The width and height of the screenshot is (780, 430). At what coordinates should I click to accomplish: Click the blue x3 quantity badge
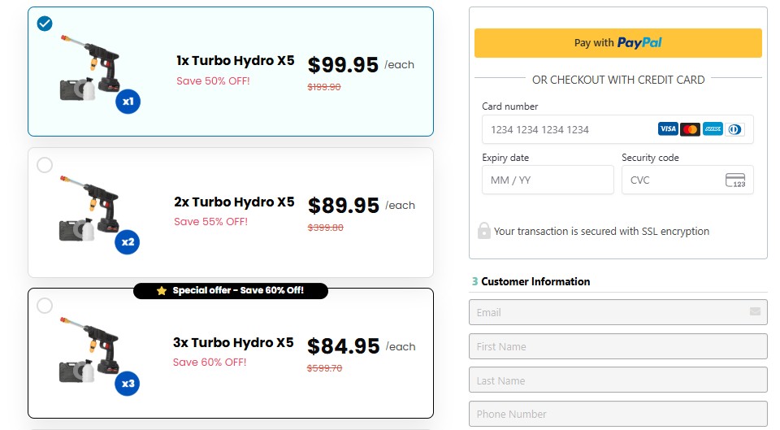[128, 383]
